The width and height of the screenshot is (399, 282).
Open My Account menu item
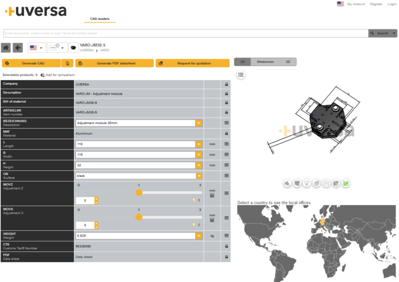point(356,4)
